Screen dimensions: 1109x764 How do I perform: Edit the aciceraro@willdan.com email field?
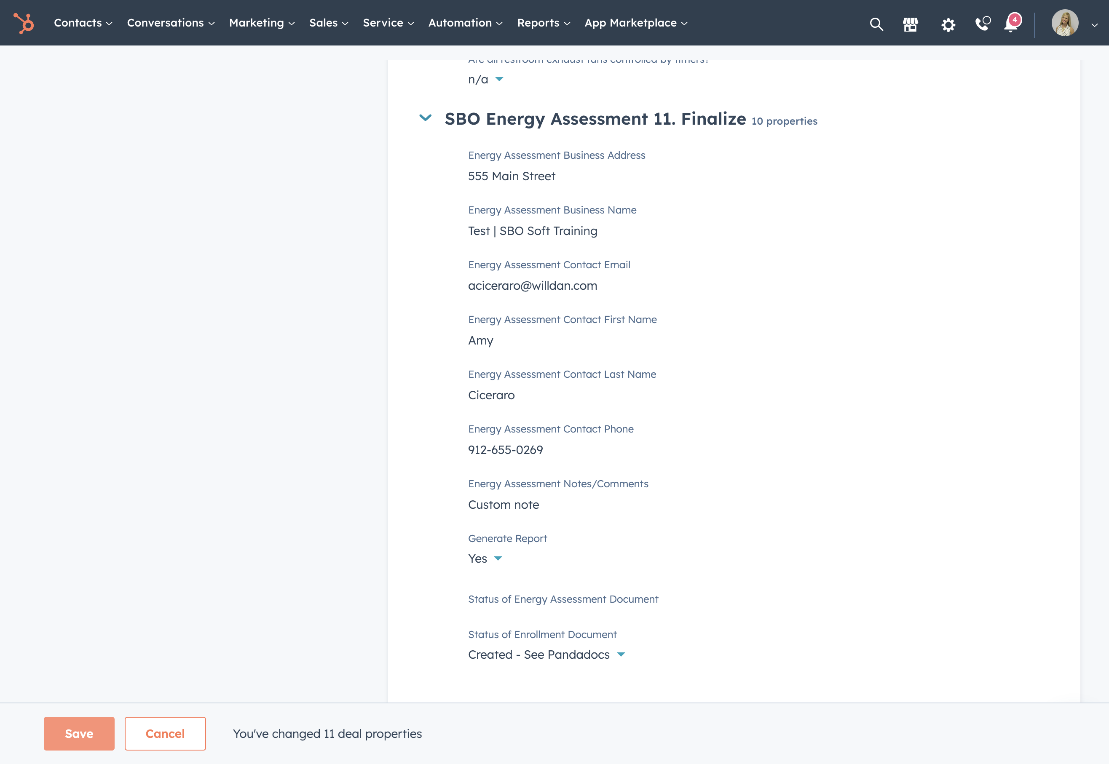[x=533, y=286]
